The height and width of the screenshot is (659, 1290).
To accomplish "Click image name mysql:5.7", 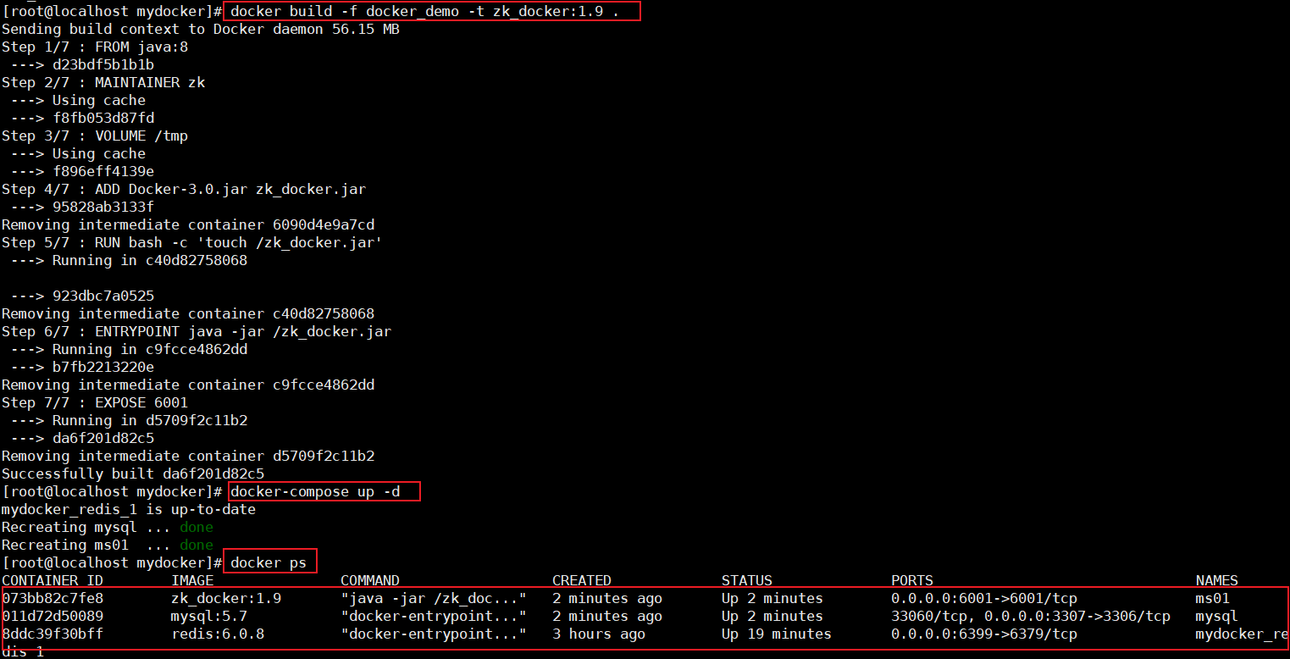I will (209, 617).
